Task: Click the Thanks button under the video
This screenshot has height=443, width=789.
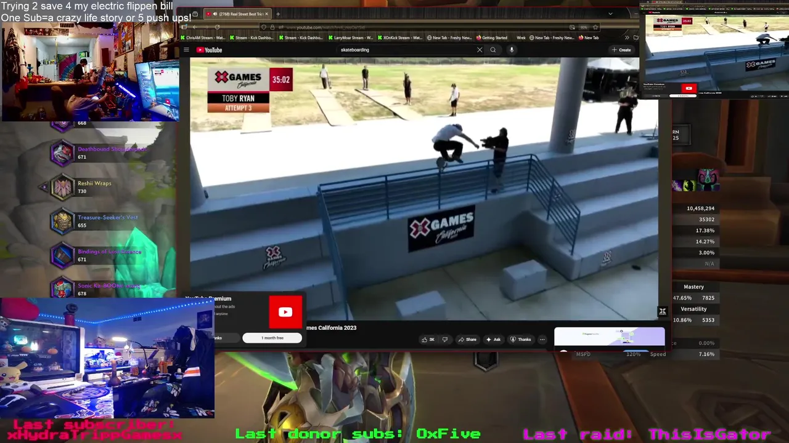Action: (521, 340)
